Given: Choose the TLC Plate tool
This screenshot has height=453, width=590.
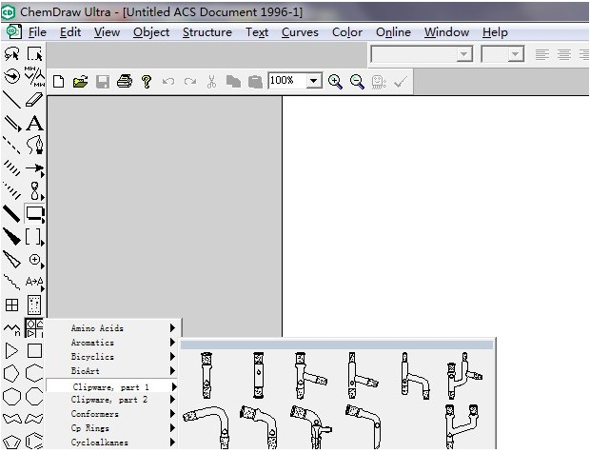Looking at the screenshot, I should pos(34,305).
